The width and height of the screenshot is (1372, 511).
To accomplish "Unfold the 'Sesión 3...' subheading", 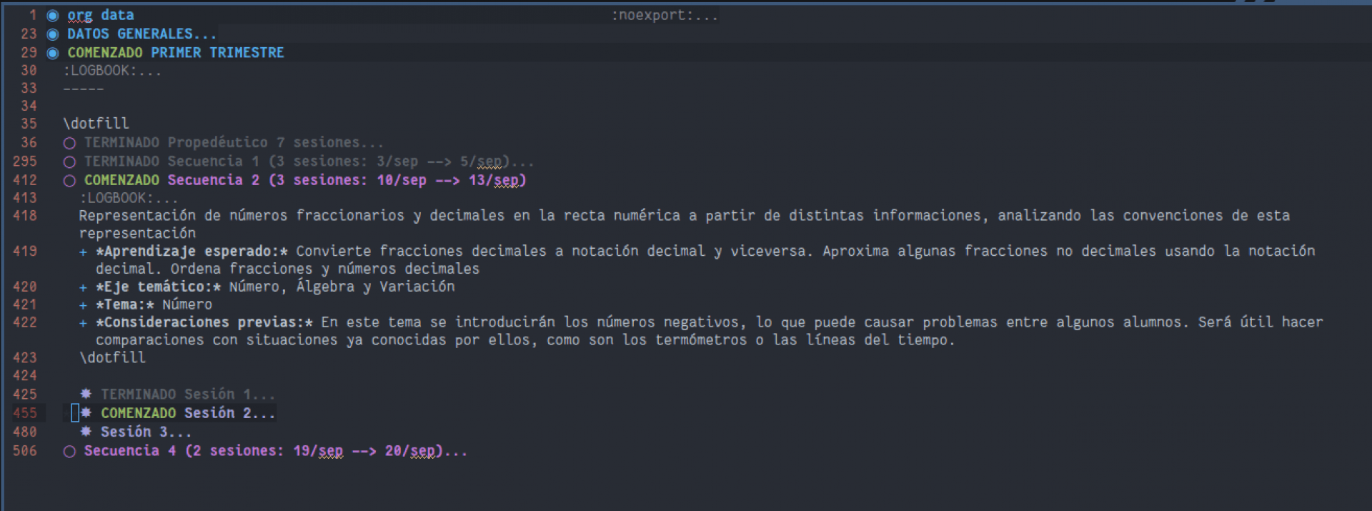I will [145, 432].
